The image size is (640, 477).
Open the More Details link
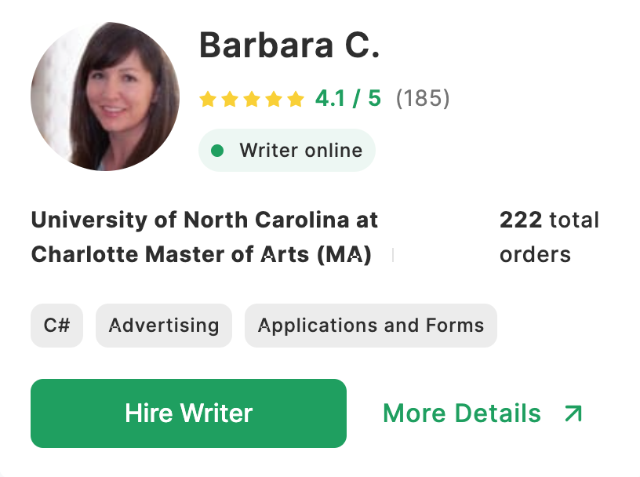462,413
